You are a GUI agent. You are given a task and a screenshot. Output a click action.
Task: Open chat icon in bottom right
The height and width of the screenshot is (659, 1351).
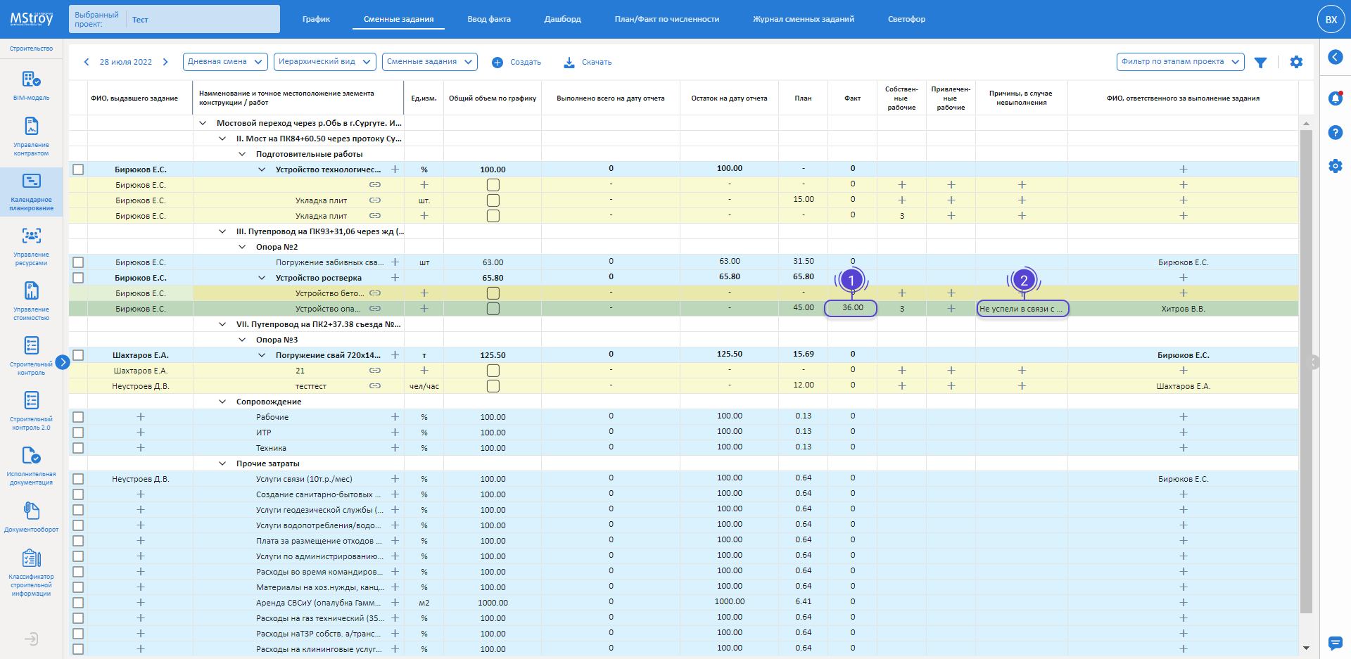coord(1335,643)
